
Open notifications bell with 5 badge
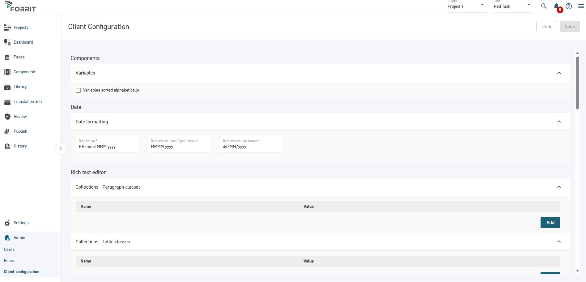coord(556,6)
